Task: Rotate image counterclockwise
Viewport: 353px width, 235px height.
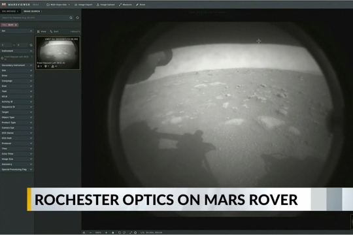Action: coord(120,232)
